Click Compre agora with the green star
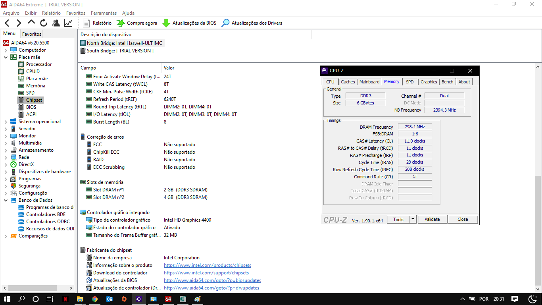Screen dimensions: 542x305 coord(137,23)
